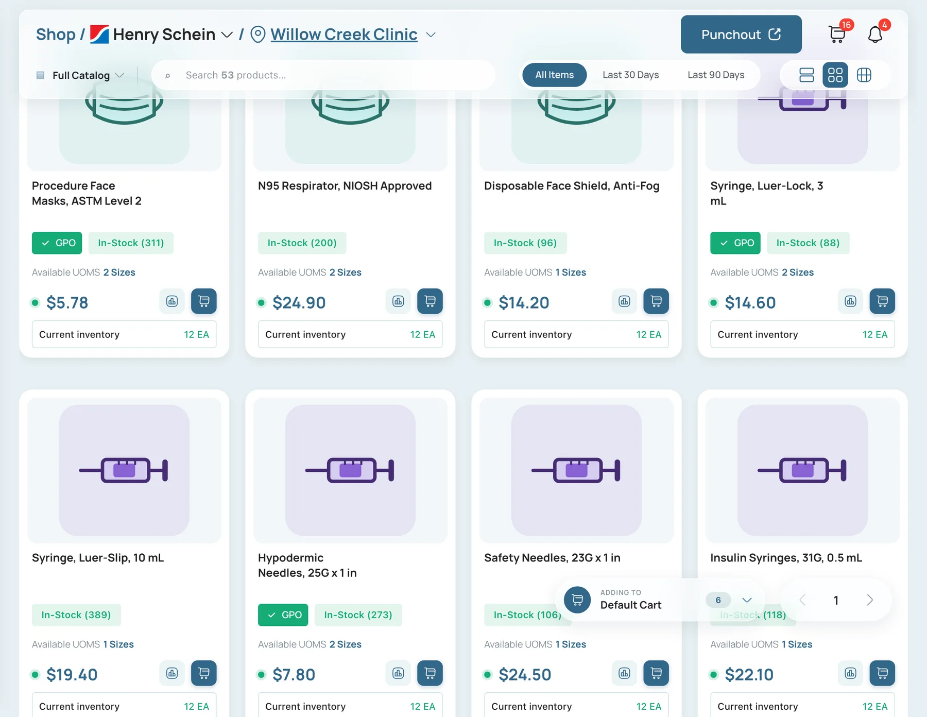Open notifications bell with 4 alerts
This screenshot has height=717, width=927.
coord(875,34)
